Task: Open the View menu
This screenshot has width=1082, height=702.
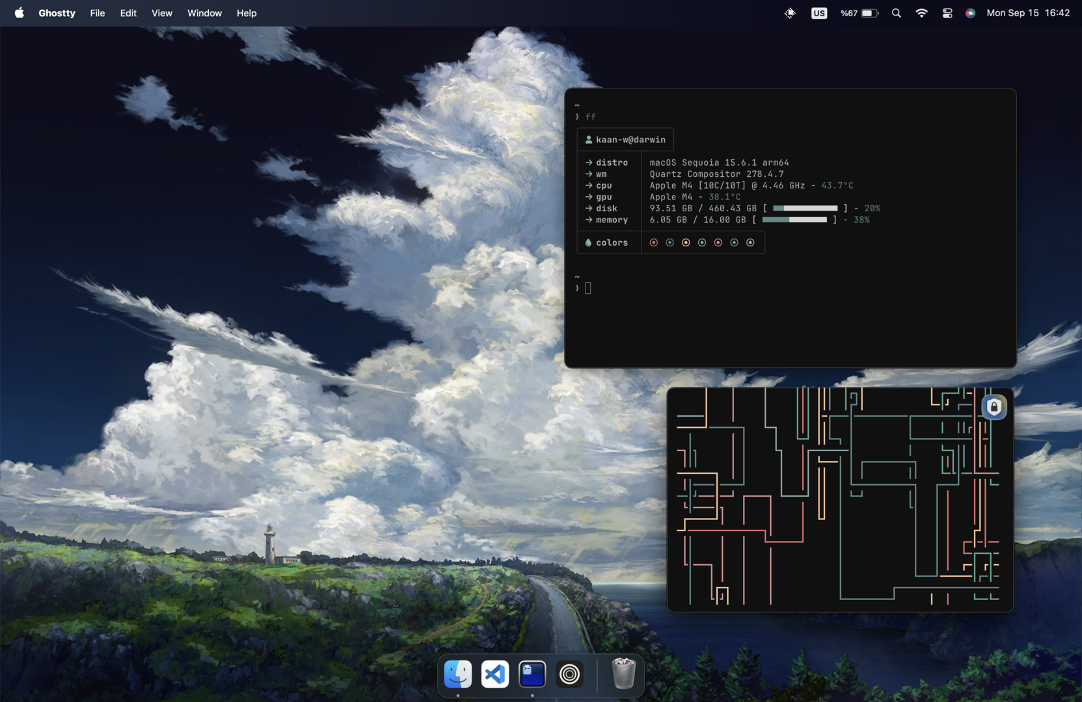Action: point(162,13)
